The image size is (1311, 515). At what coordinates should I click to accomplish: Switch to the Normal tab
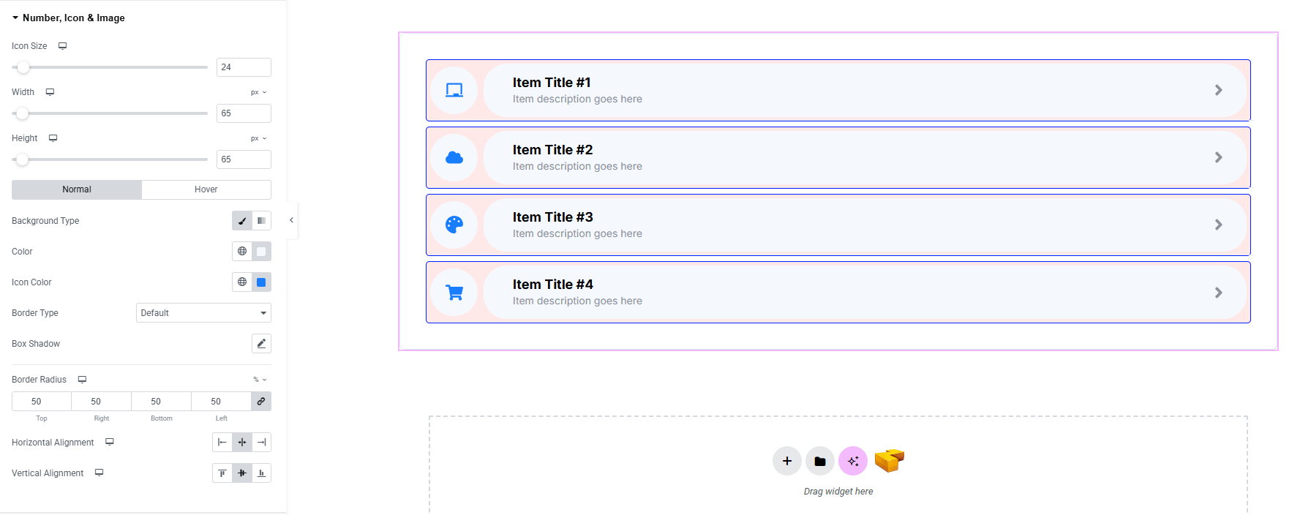tap(77, 189)
